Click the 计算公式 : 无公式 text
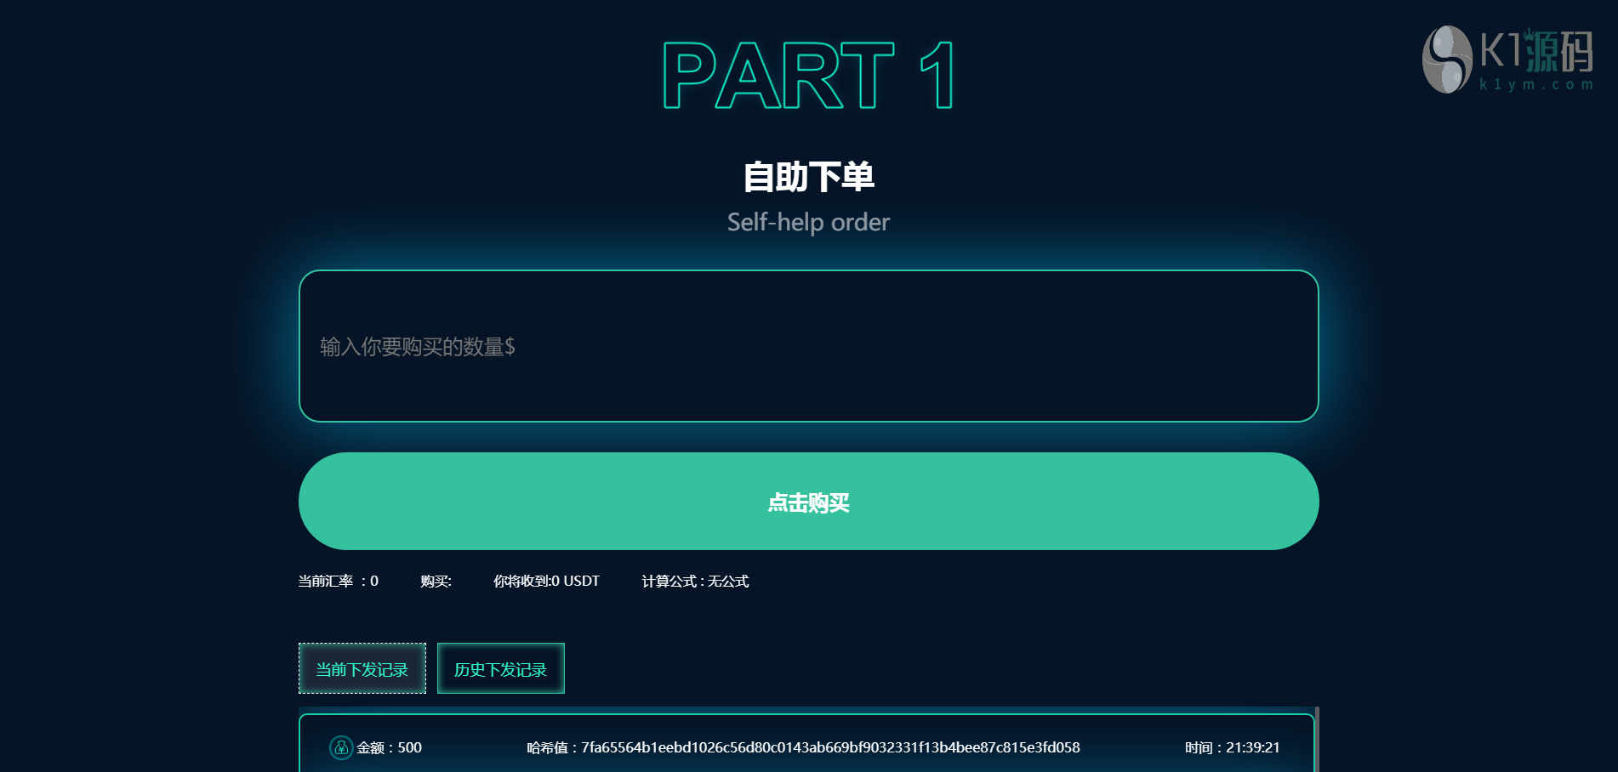This screenshot has height=772, width=1618. point(695,582)
